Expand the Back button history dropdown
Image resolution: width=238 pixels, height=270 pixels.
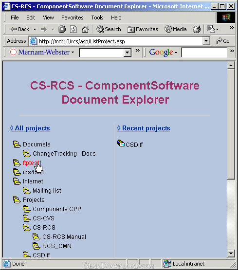[x=35, y=30]
